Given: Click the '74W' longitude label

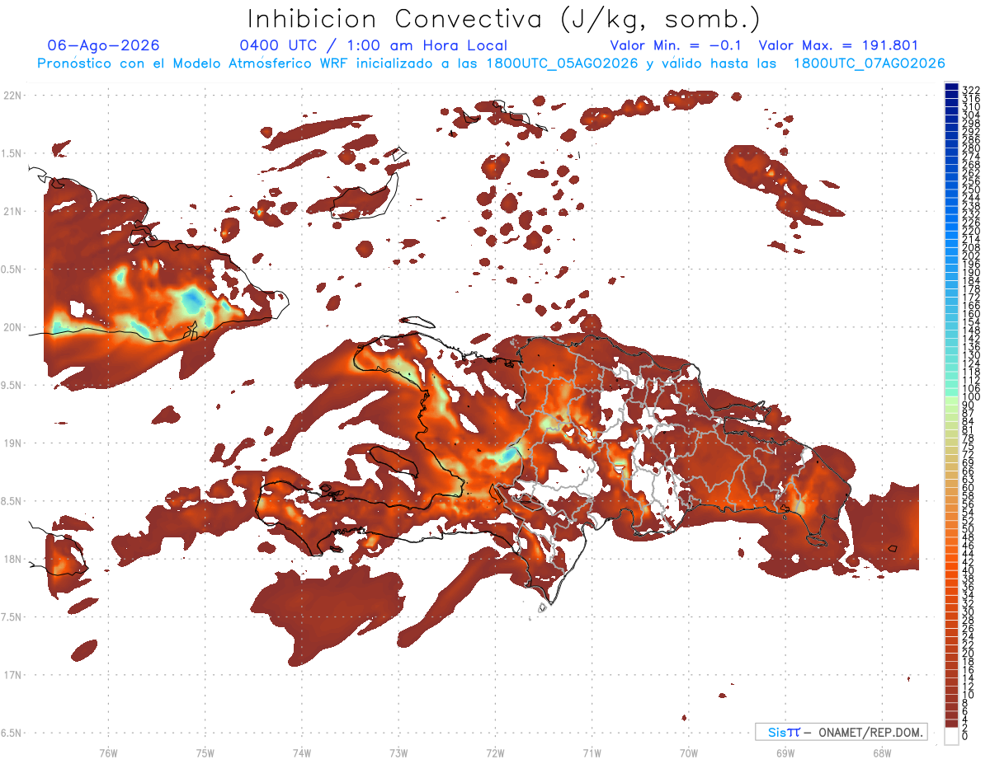Looking at the screenshot, I should coord(302,752).
